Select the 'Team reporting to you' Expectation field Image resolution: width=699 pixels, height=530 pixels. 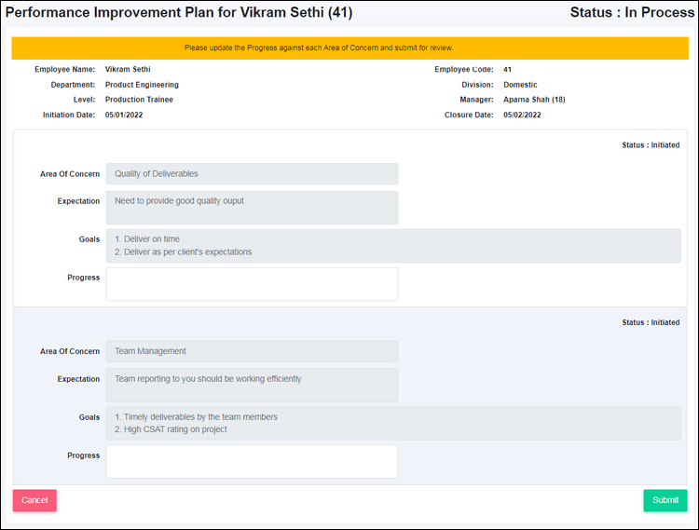click(x=252, y=385)
